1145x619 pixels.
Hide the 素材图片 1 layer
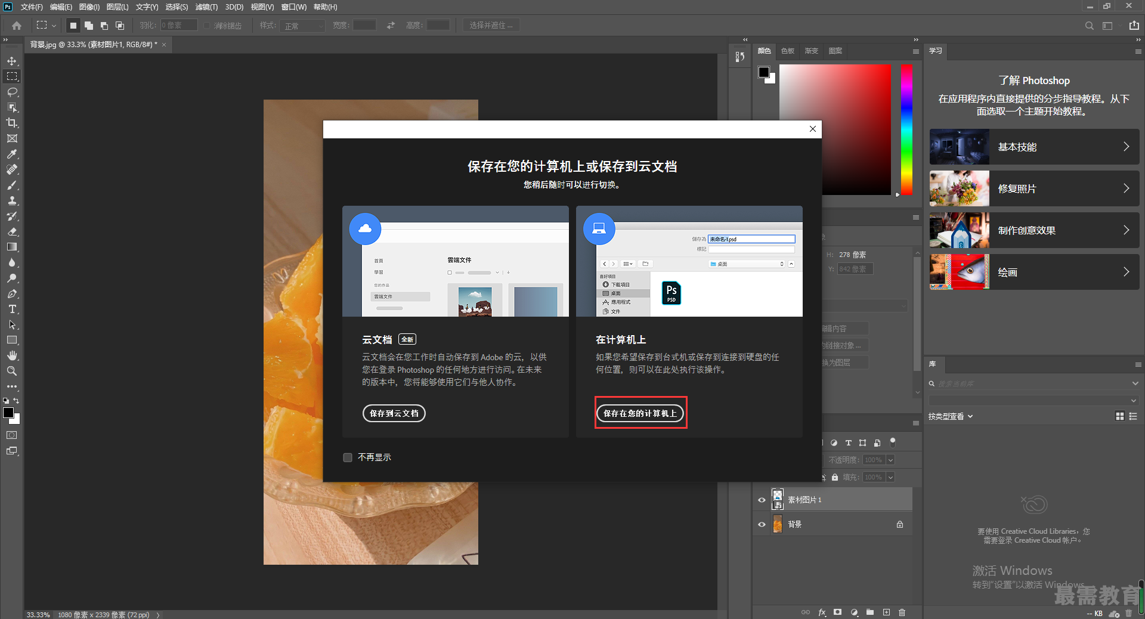click(762, 500)
